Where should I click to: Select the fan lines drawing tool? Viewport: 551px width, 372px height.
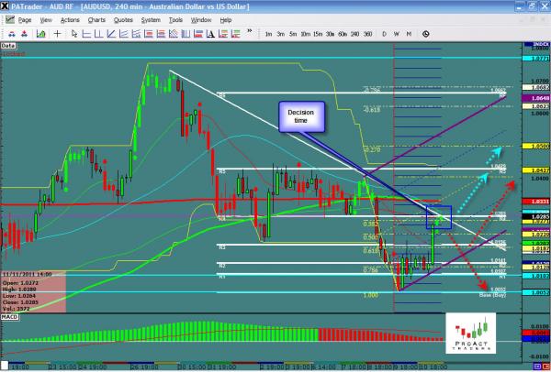(124, 34)
